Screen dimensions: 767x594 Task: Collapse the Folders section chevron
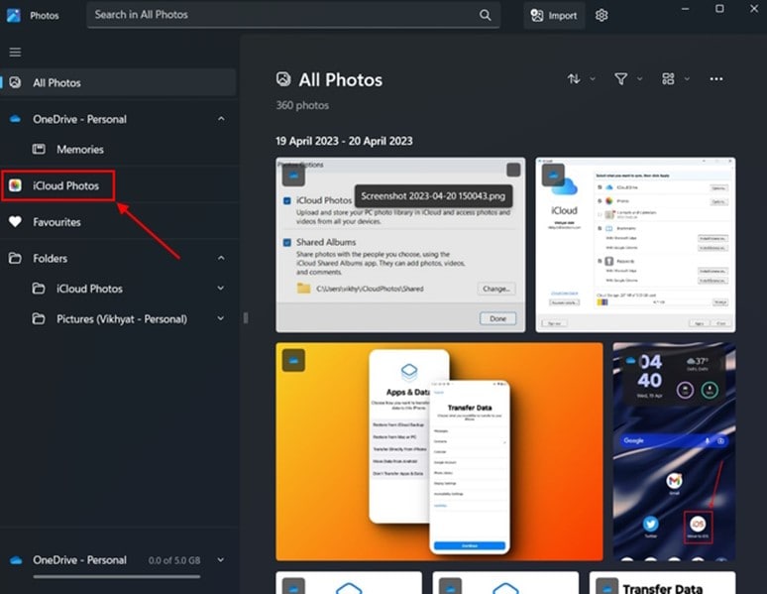221,258
